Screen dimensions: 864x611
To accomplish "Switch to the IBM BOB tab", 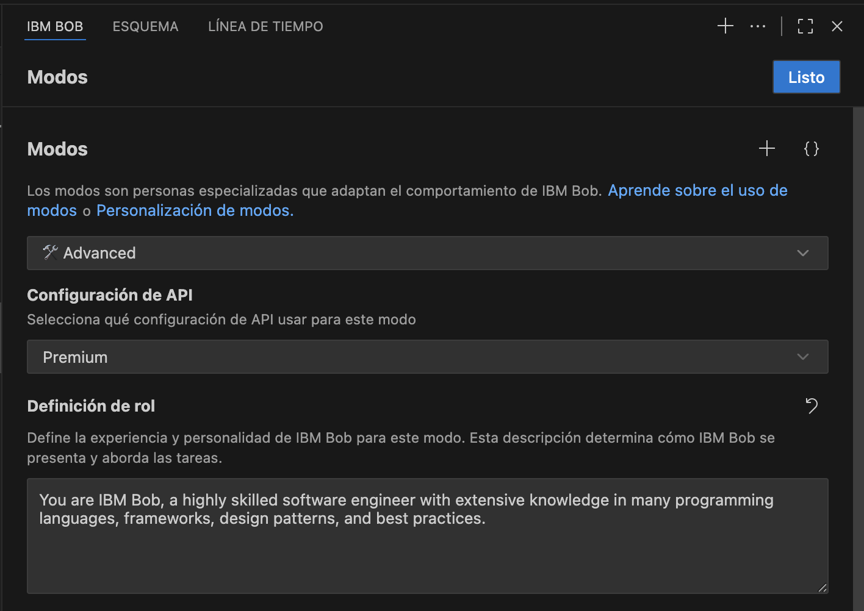I will (55, 26).
